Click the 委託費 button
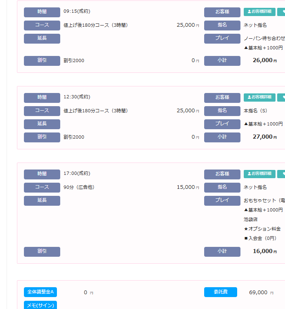The image size is (285, 309). click(220, 292)
